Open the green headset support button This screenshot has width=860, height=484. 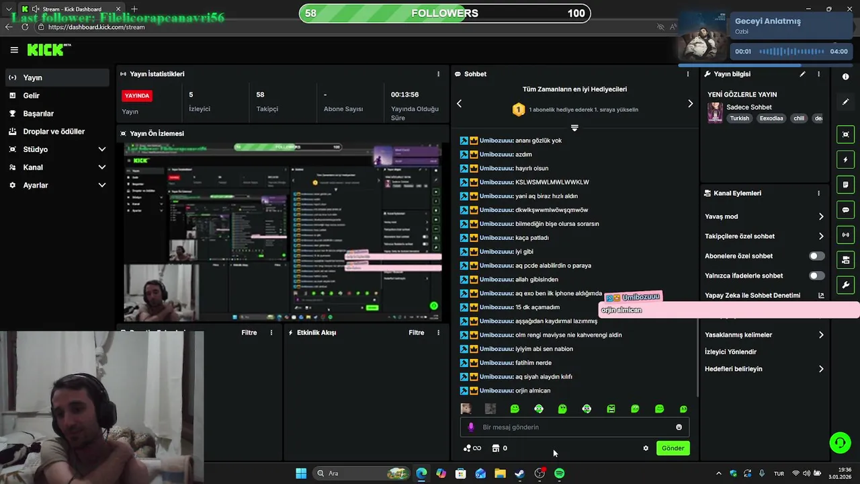tap(840, 442)
